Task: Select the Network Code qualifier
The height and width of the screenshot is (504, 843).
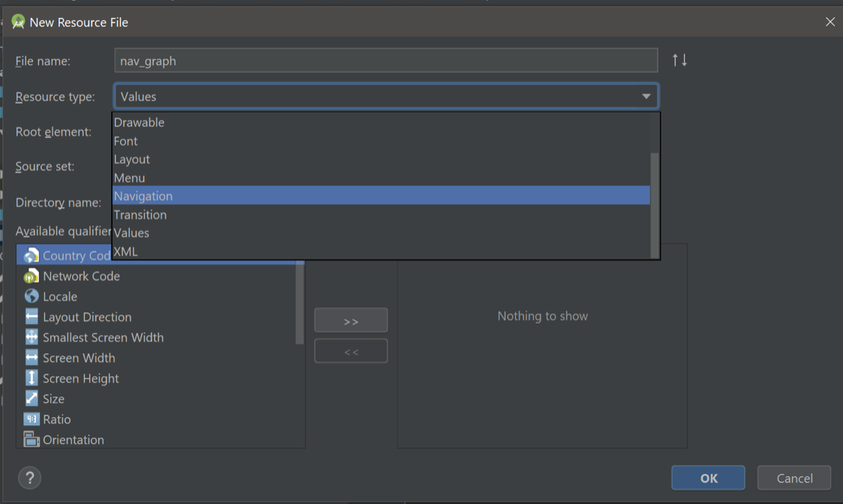Action: click(x=79, y=276)
